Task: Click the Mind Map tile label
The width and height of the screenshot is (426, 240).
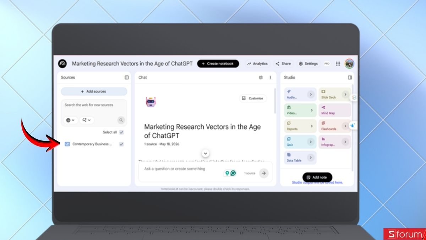Action: pos(328,113)
